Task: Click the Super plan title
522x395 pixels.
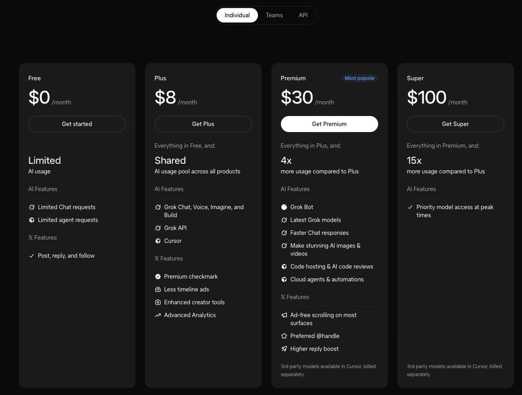Action: tap(415, 78)
